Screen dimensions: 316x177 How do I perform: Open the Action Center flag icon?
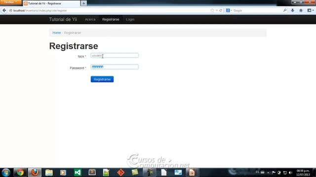274,173
